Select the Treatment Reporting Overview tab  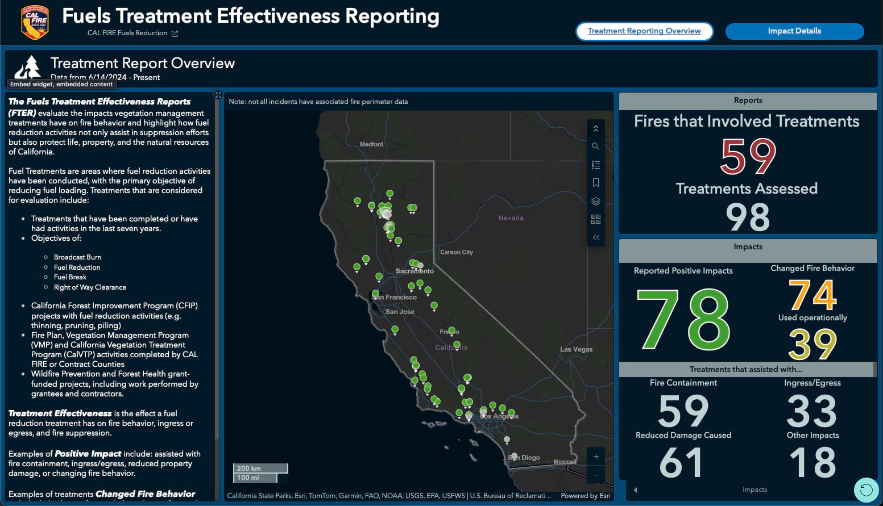click(x=644, y=31)
